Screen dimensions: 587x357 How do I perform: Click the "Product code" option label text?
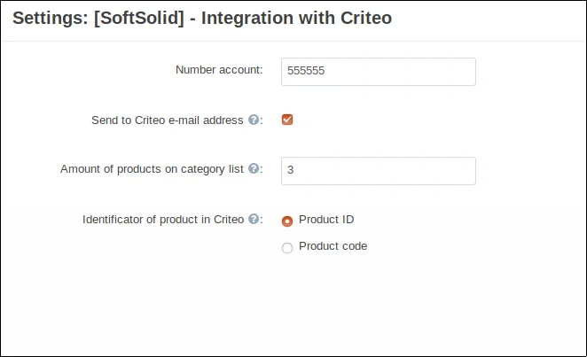coord(333,246)
